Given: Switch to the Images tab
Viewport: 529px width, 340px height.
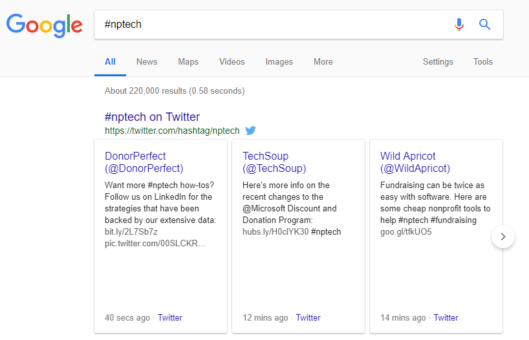Looking at the screenshot, I should [x=279, y=61].
